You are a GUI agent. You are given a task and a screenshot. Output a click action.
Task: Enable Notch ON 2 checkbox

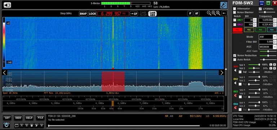click(234, 25)
